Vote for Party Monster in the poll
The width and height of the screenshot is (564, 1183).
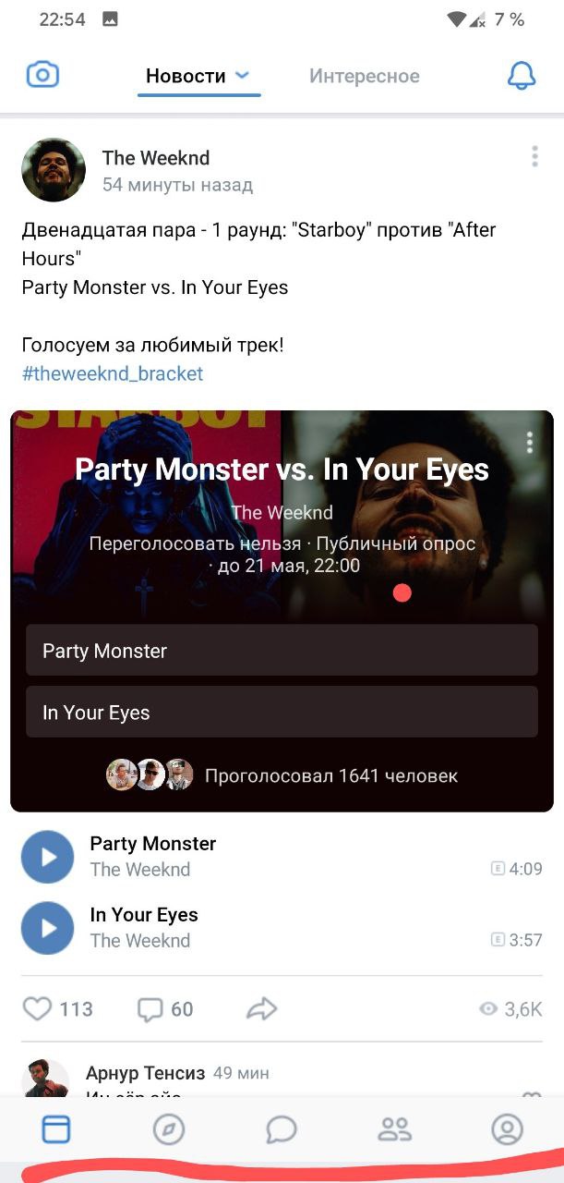point(282,650)
